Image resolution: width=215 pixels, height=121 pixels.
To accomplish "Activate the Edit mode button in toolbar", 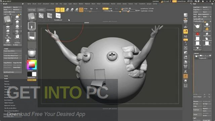I will pos(57,10).
